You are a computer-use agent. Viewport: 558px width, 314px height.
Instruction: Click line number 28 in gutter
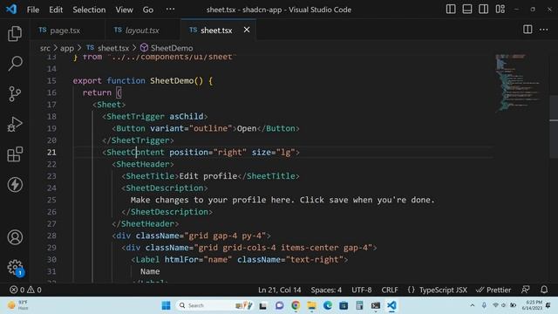pos(51,235)
